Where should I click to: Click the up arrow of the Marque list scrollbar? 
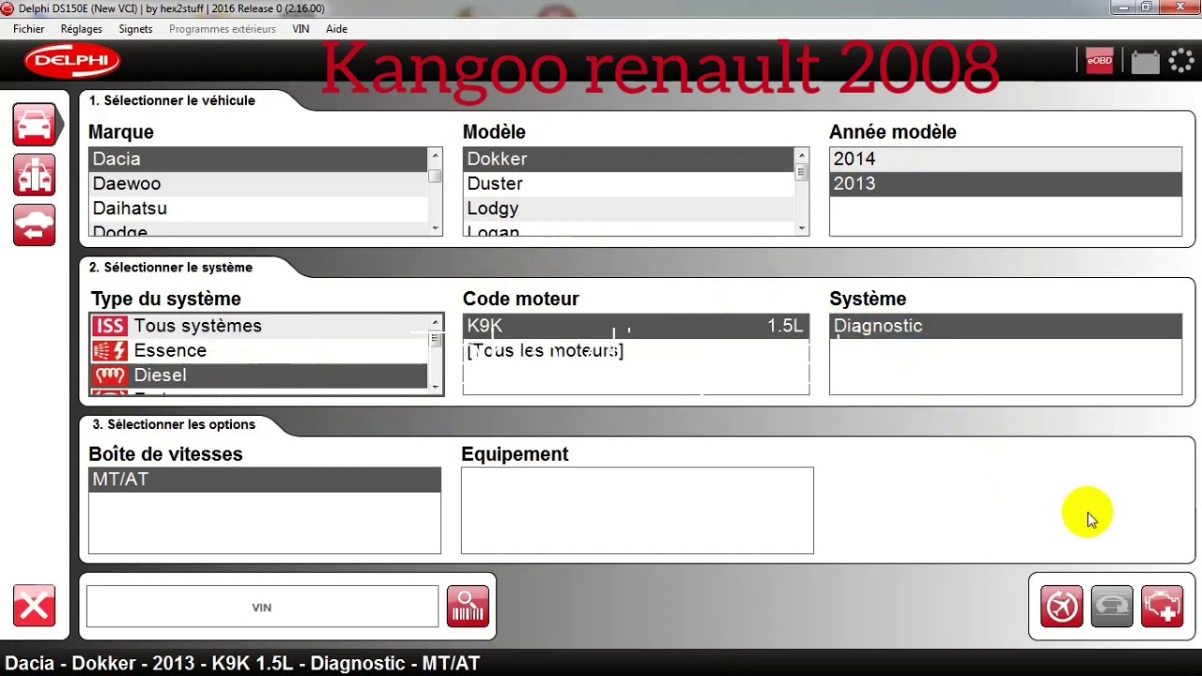tap(435, 155)
